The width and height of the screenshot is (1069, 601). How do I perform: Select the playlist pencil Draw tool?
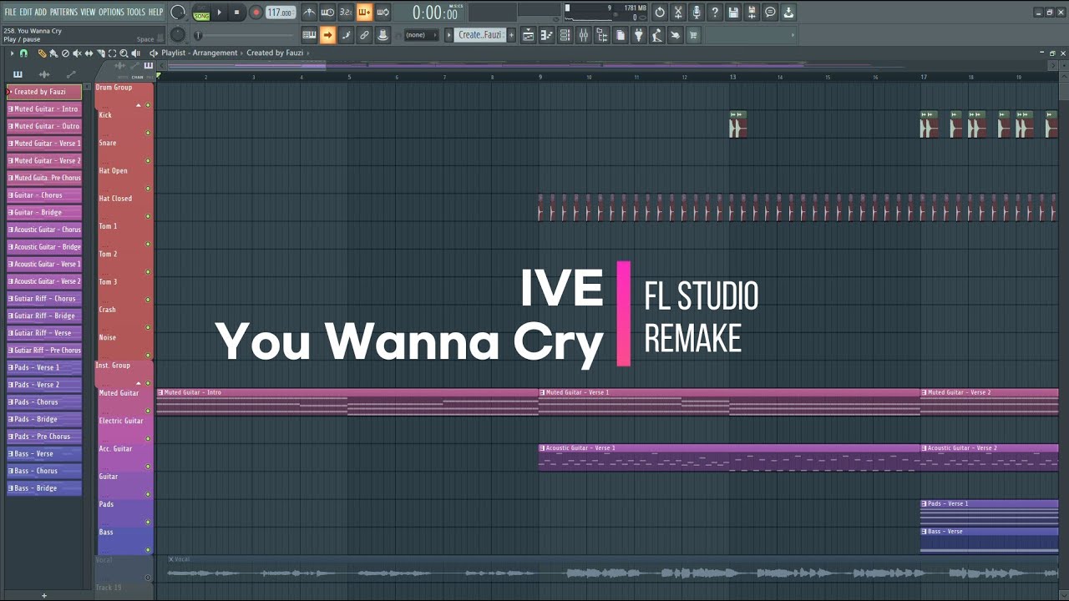pos(42,53)
